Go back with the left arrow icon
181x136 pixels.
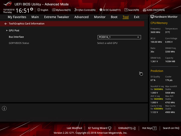point(6,24)
